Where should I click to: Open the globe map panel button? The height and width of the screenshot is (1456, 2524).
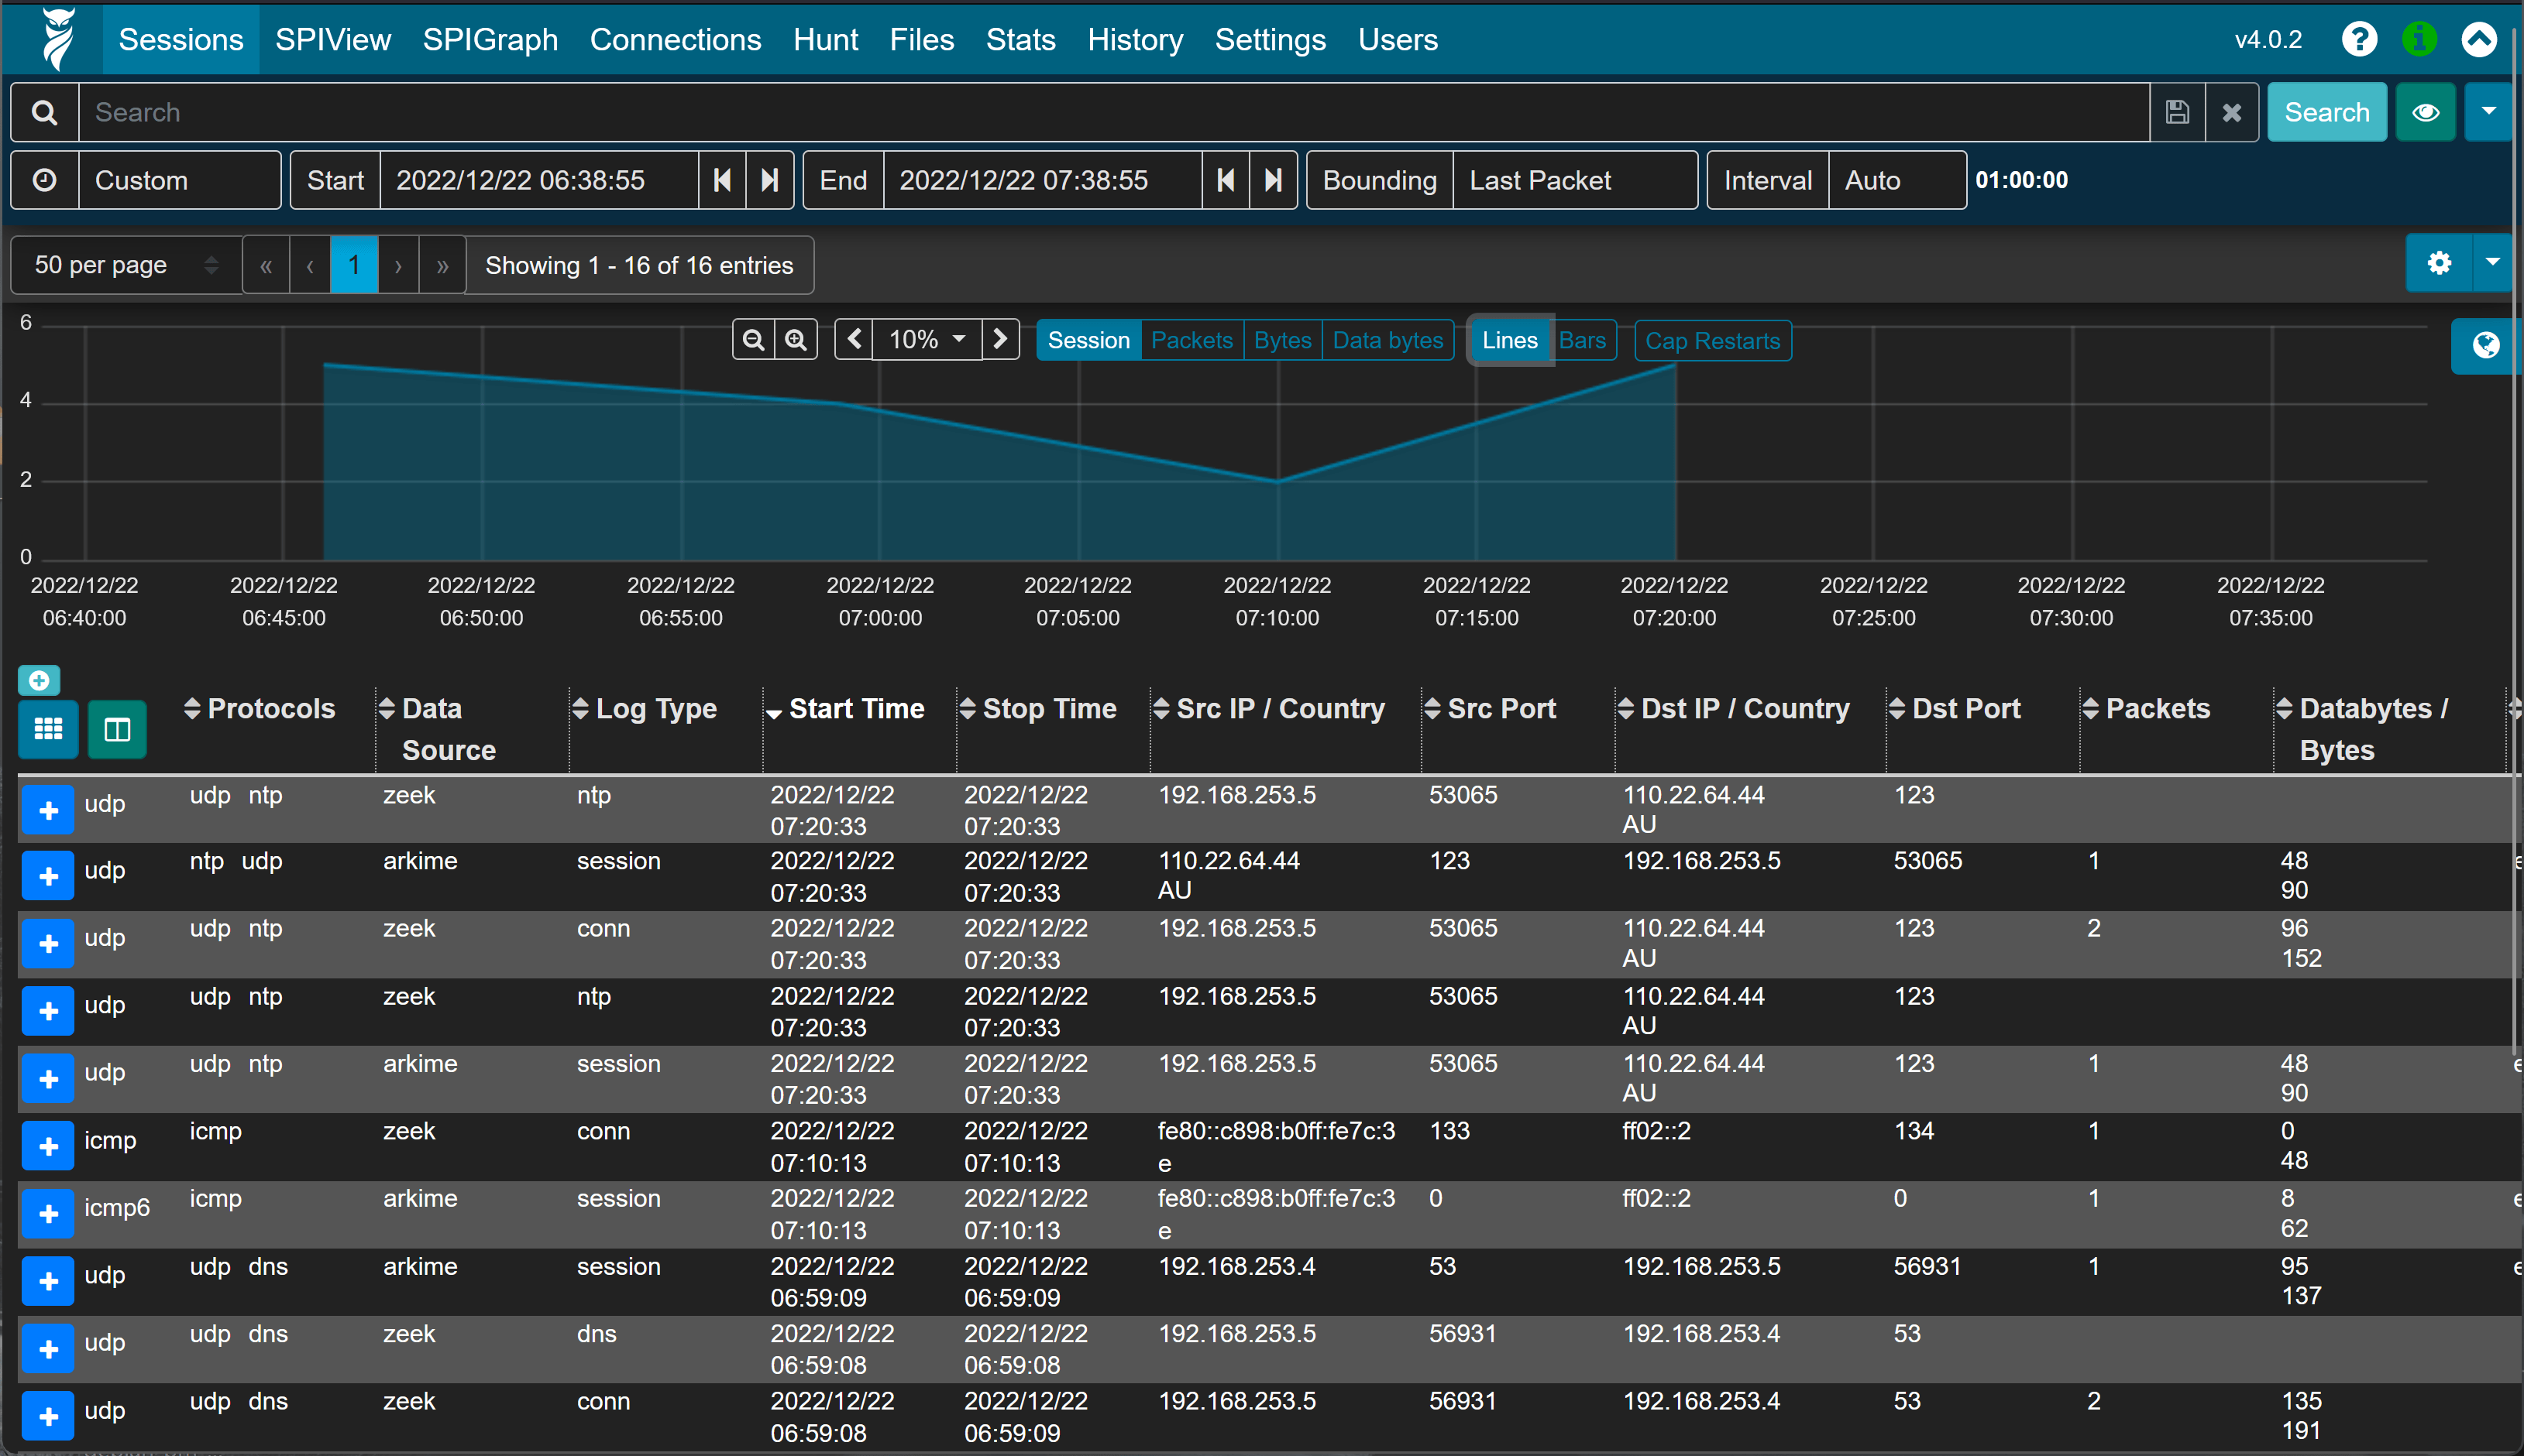pyautogui.click(x=2485, y=346)
